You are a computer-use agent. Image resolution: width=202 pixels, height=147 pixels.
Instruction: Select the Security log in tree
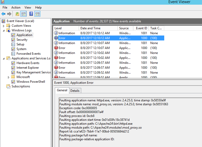pos(22,40)
